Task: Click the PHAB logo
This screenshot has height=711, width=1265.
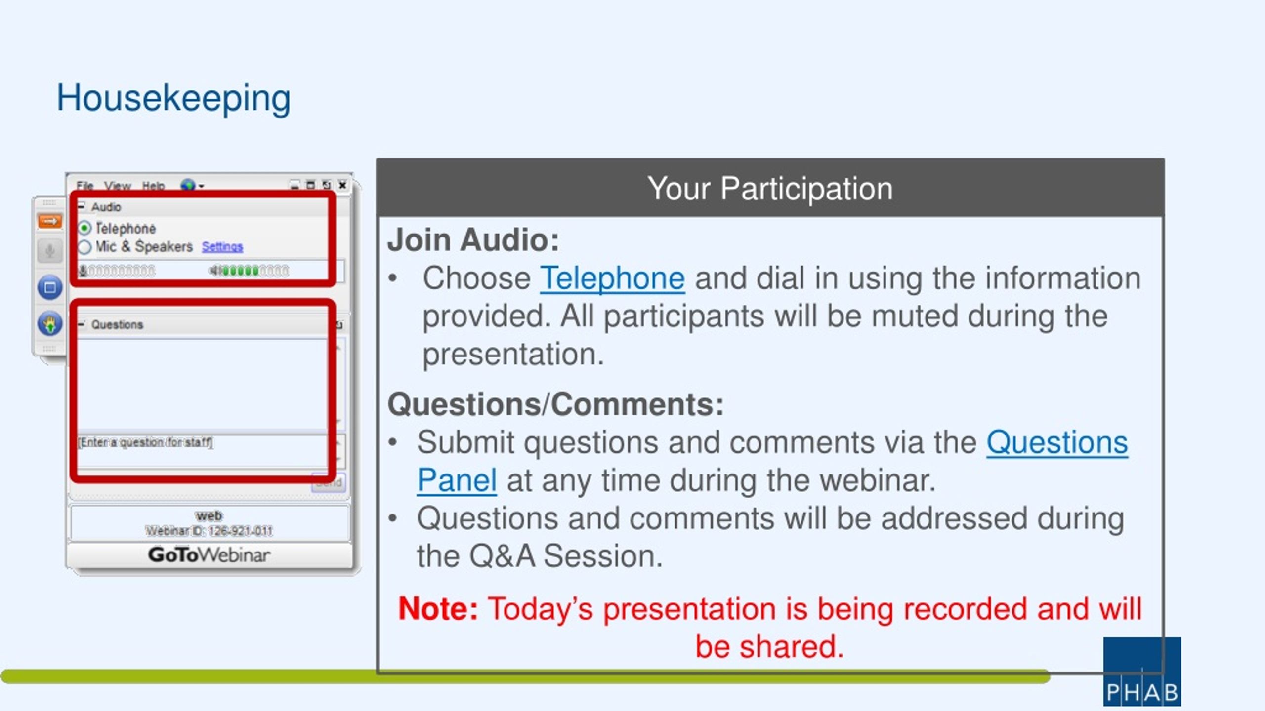Action: click(1142, 671)
